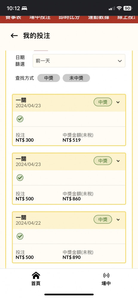Expand the second 2024/04/23 bet card chevron
Viewport: 138px width, 298px height.
tap(118, 161)
